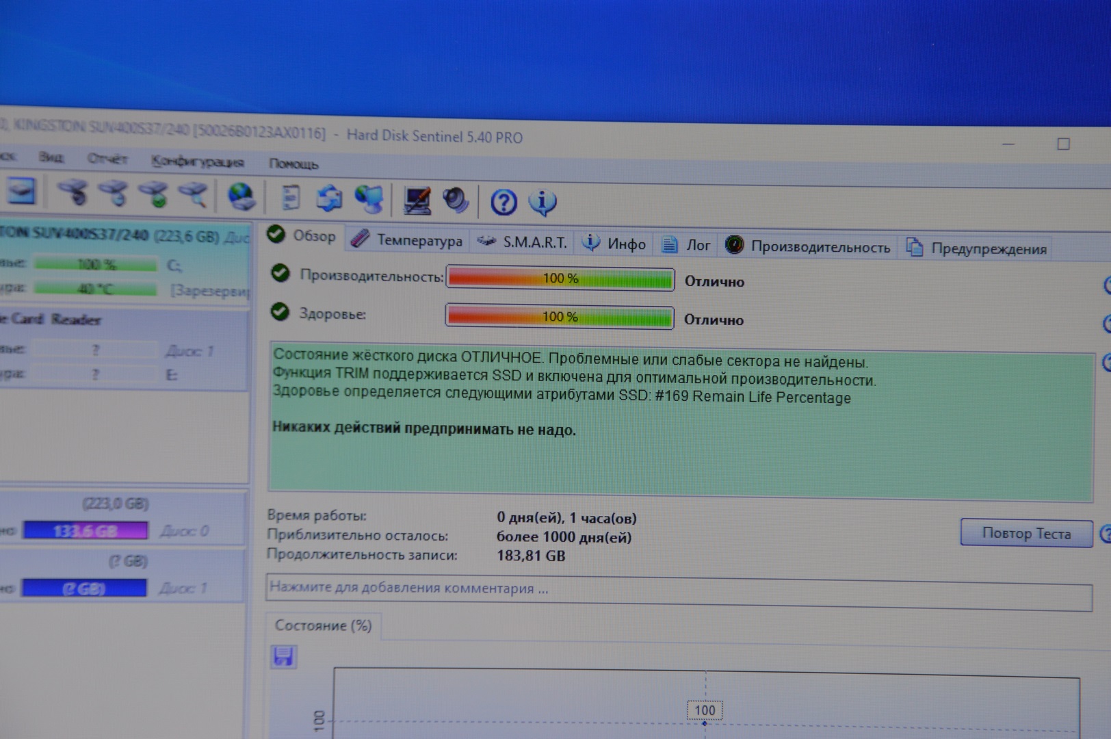This screenshot has width=1111, height=739.
Task: Click the blue refresh arrows toolbar icon
Action: click(x=329, y=198)
